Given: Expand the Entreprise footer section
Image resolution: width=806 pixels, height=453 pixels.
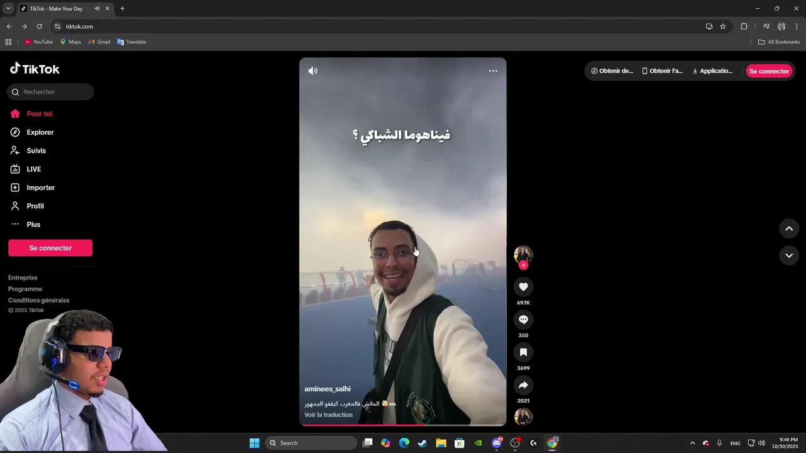Looking at the screenshot, I should (x=23, y=277).
